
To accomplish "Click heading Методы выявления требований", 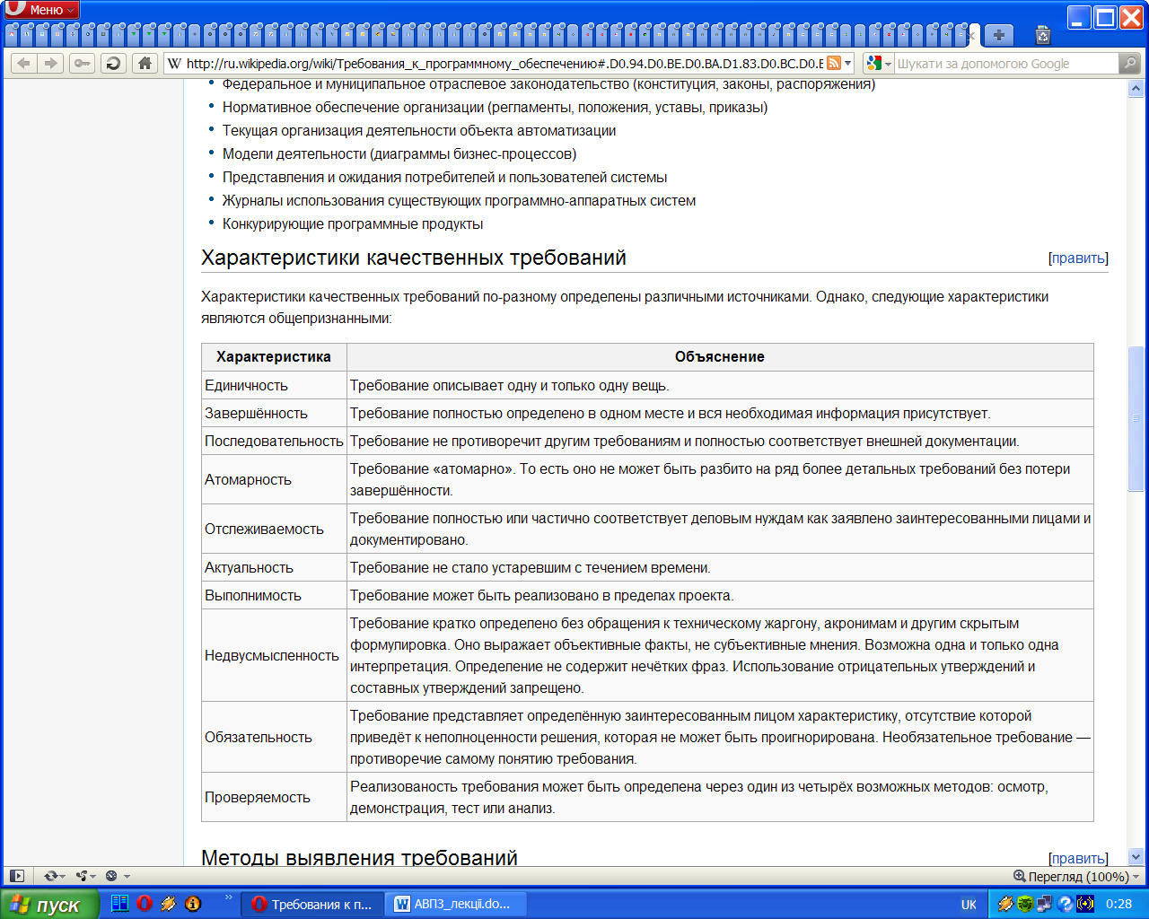I will (x=359, y=857).
